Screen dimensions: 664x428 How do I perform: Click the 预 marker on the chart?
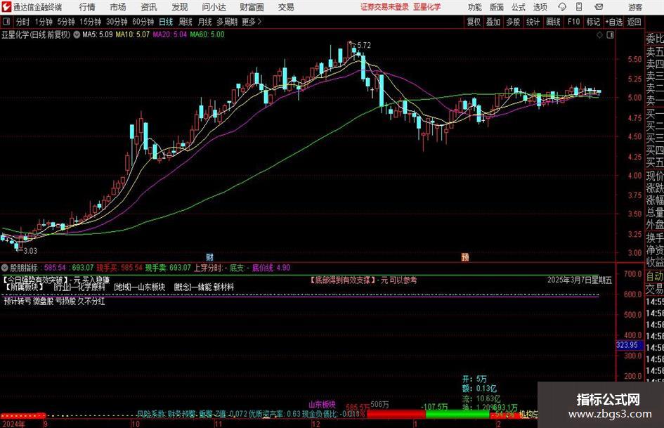click(465, 257)
